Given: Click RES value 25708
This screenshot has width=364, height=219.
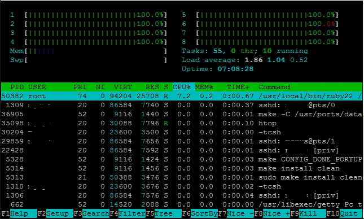Looking at the screenshot, I should (x=148, y=96).
